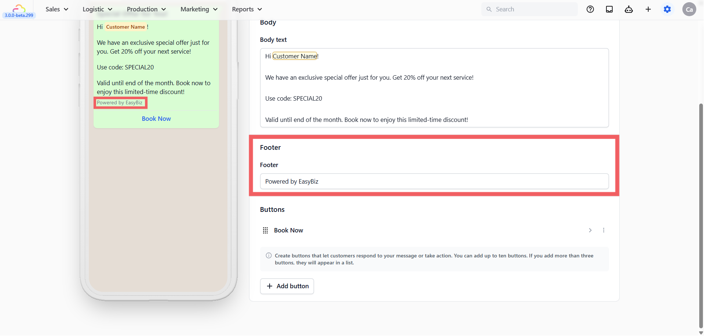The height and width of the screenshot is (336, 704).
Task: Click into the Search field
Action: [x=529, y=9]
